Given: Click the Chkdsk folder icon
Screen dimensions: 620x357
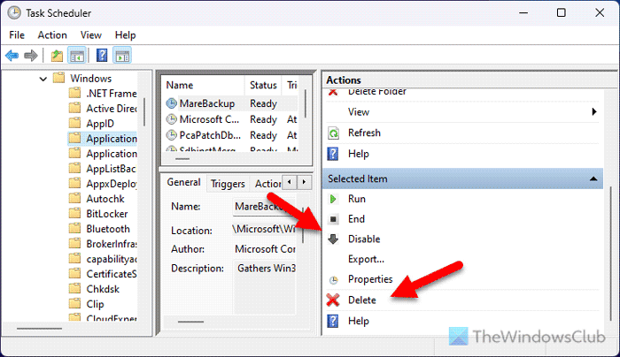Looking at the screenshot, I should click(74, 289).
